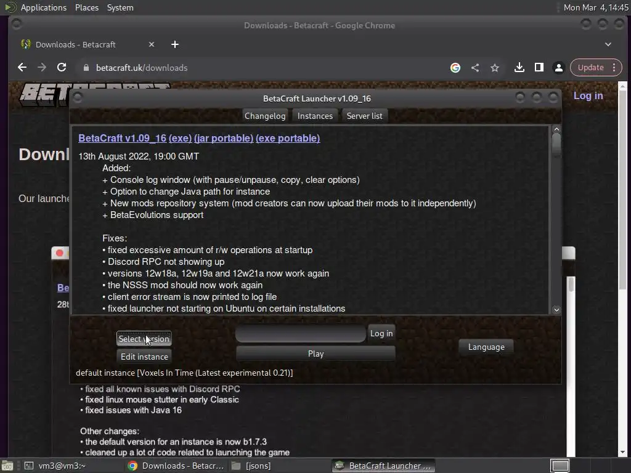Open Chrome downloads tray icon
The image size is (631, 473).
(519, 68)
